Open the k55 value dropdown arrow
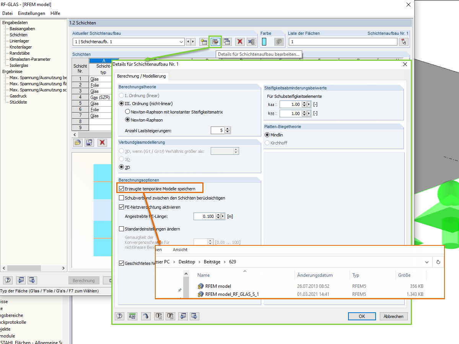Image resolution: width=459 pixels, height=344 pixels. (309, 114)
